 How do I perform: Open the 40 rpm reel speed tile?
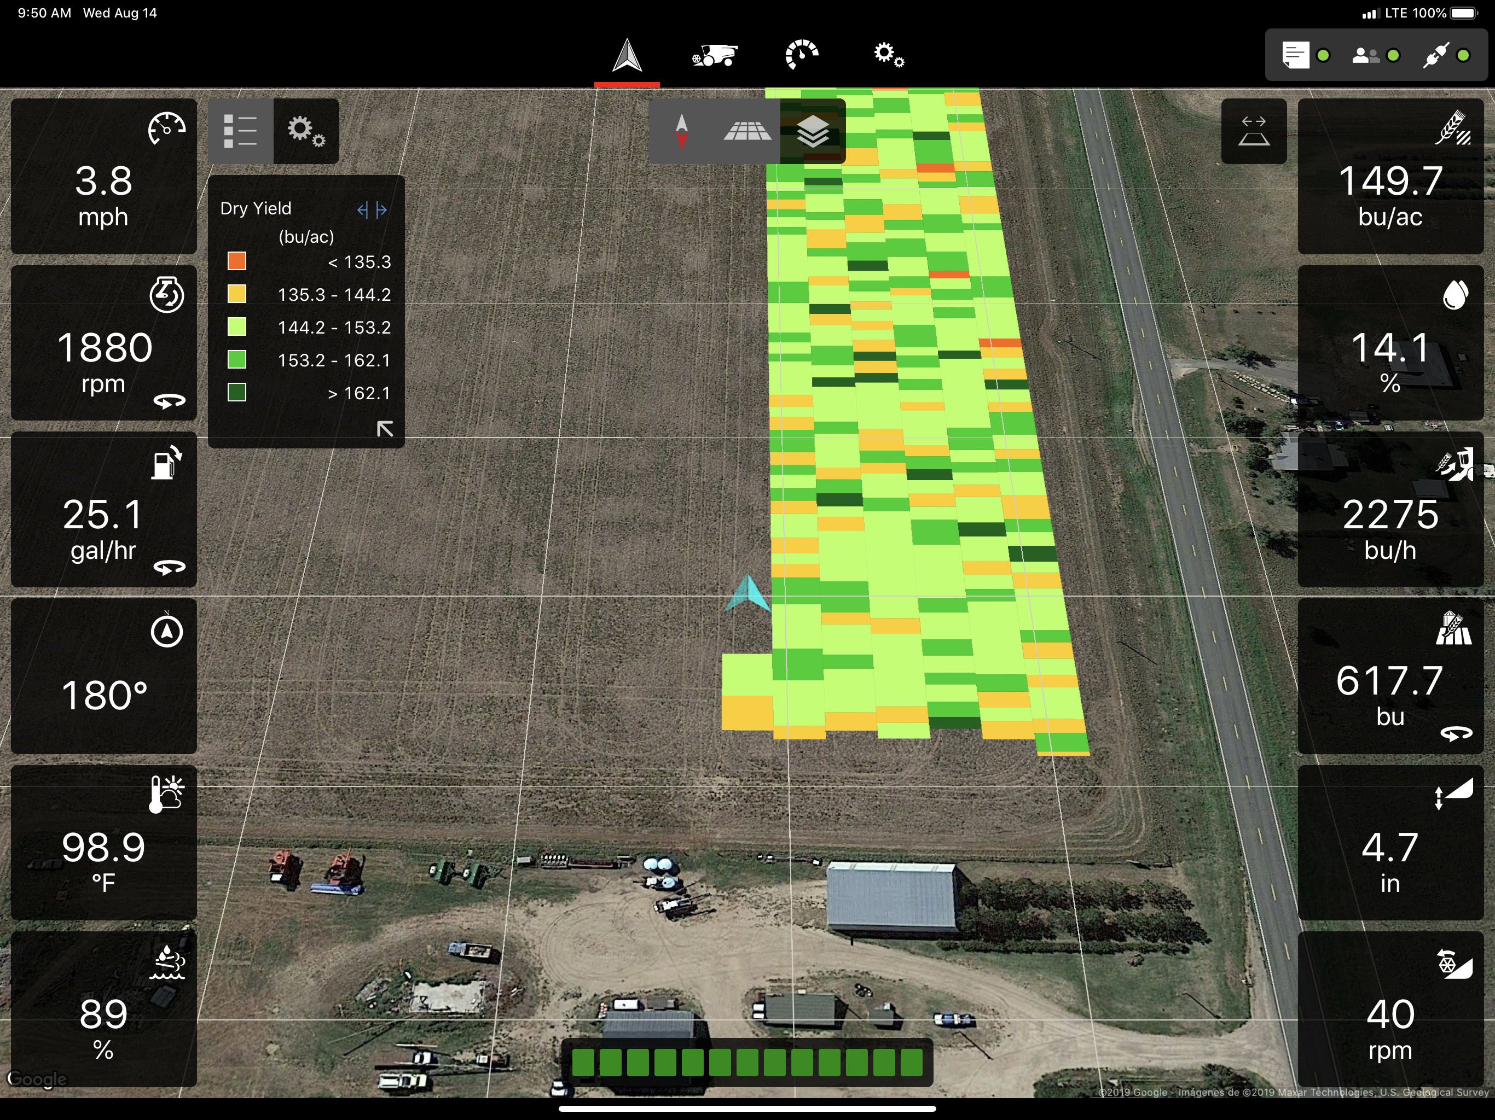1390,1009
